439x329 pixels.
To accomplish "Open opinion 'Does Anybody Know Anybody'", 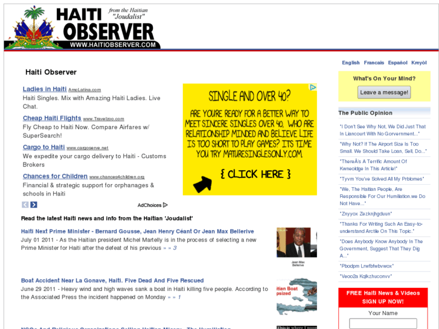I will coord(381,249).
